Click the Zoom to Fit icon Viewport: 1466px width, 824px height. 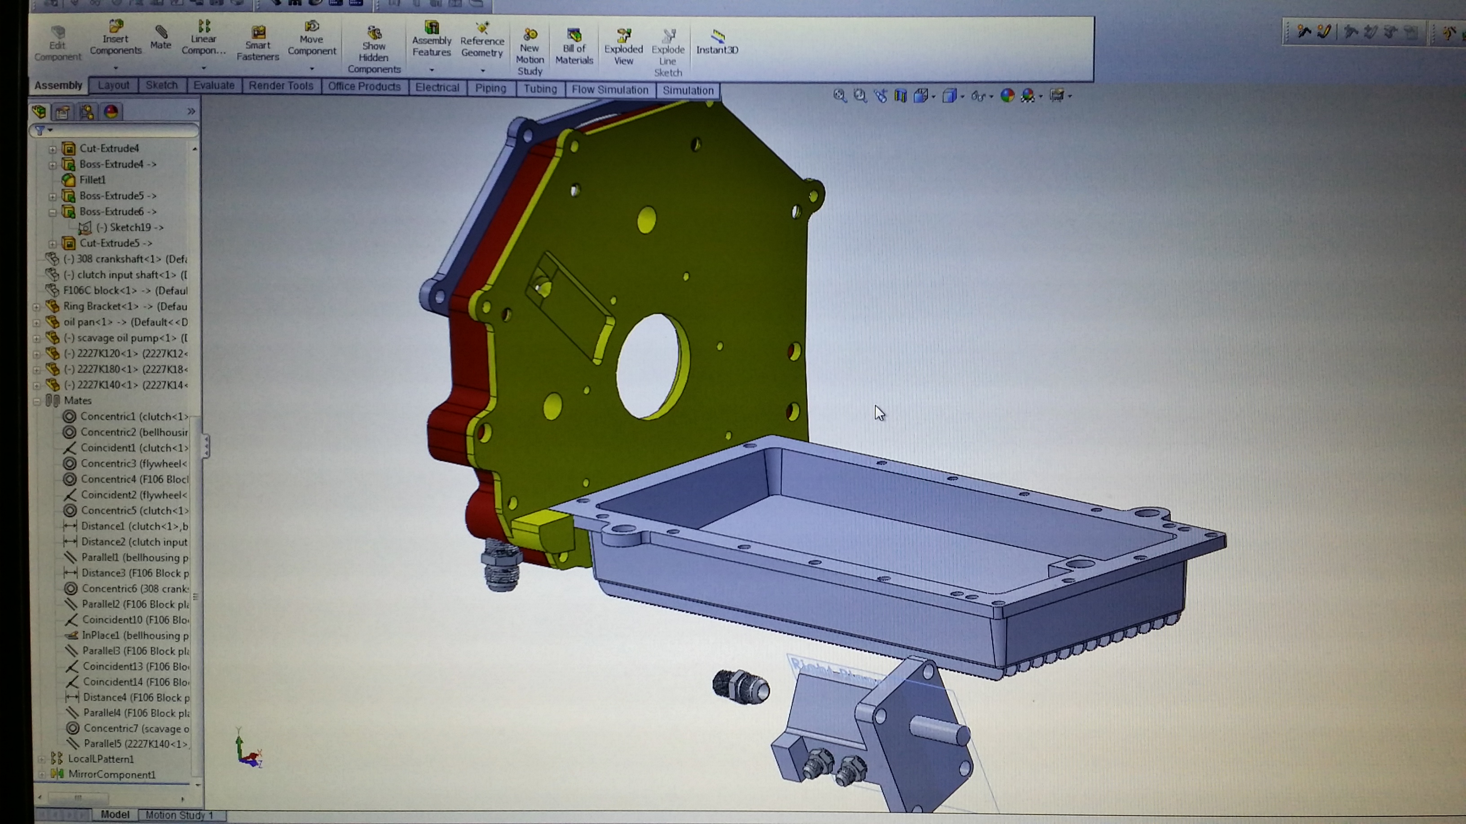point(839,96)
